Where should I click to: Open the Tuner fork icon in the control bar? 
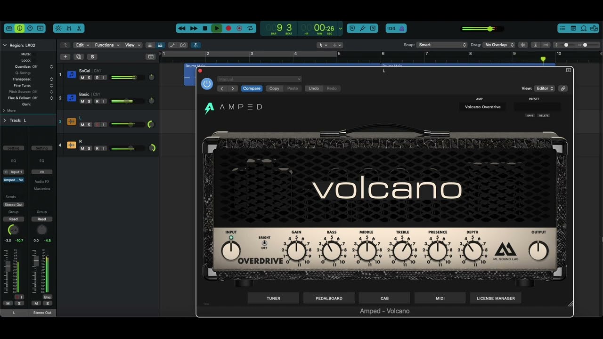click(x=362, y=28)
